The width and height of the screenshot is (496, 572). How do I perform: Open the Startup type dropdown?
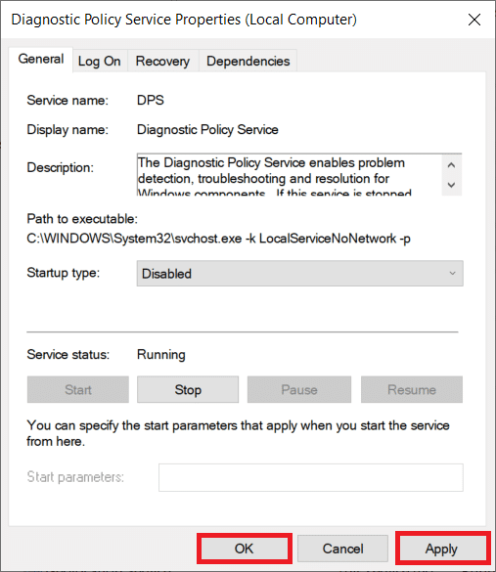[299, 274]
